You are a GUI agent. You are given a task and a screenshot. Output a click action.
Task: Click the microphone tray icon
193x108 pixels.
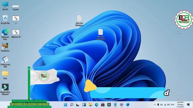[158, 105]
